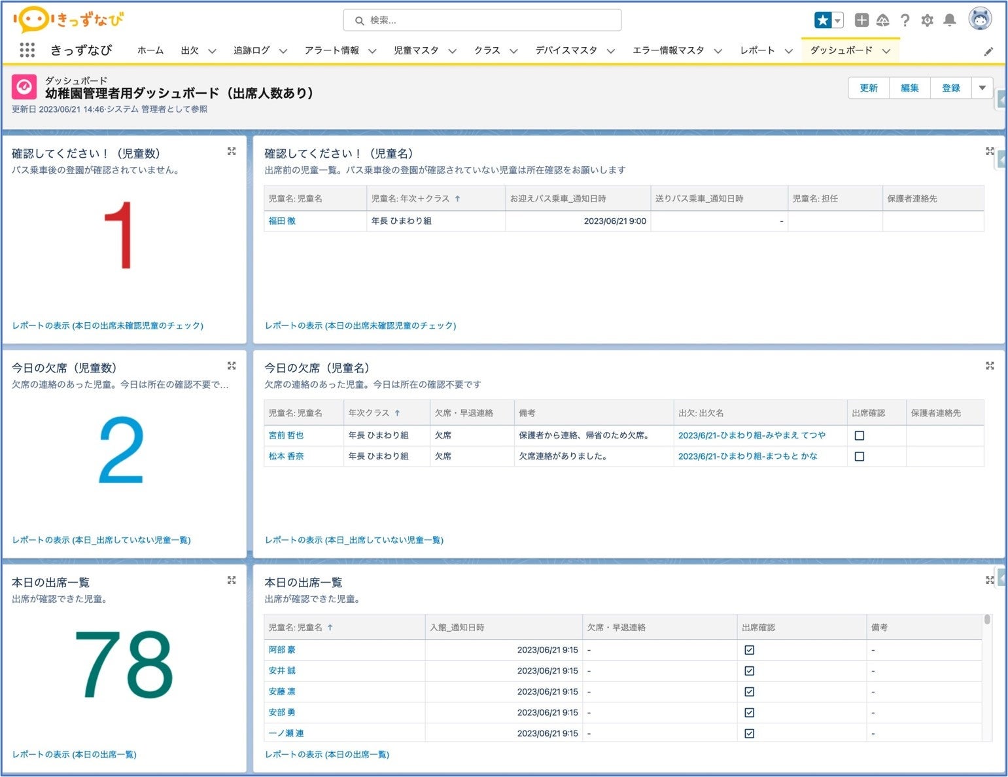Click the user profile avatar
This screenshot has height=777, width=1008.
[x=979, y=20]
